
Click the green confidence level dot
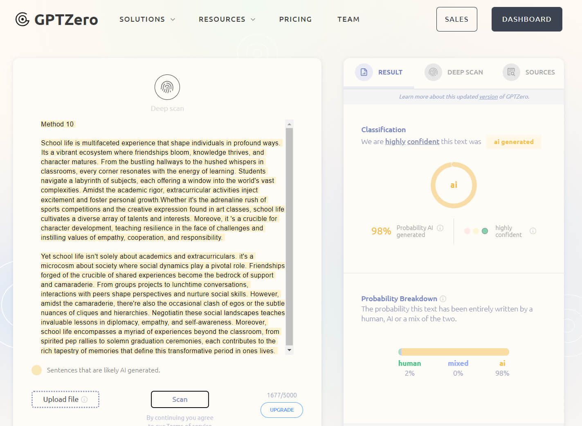(485, 231)
